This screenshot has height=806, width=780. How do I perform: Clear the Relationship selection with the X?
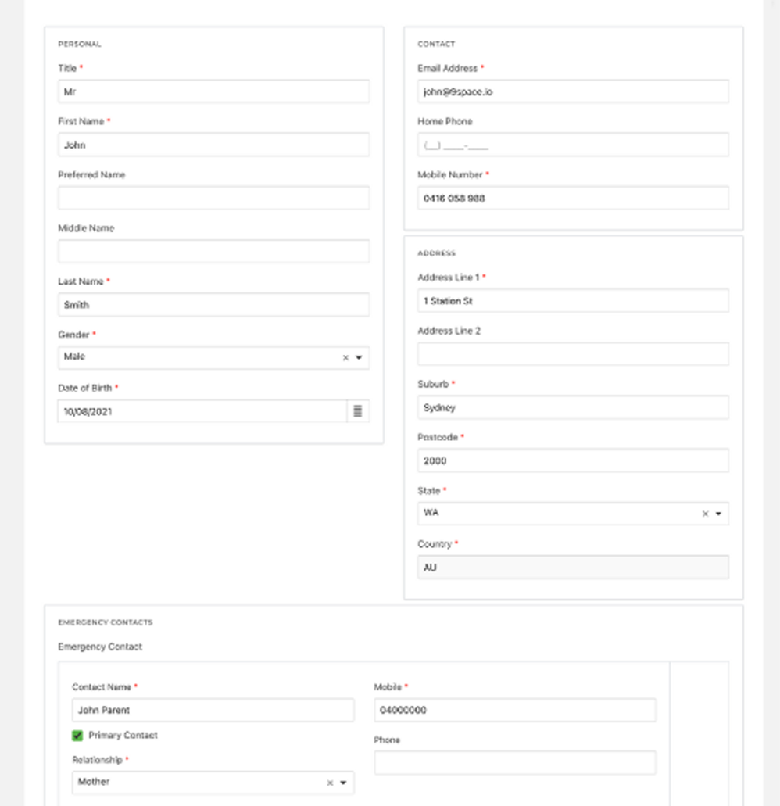tap(330, 783)
